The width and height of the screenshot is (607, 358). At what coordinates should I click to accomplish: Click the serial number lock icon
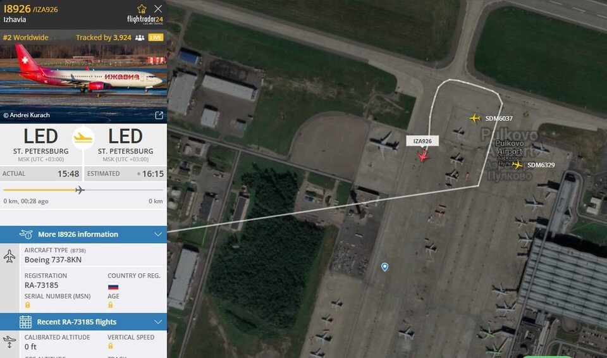27,305
